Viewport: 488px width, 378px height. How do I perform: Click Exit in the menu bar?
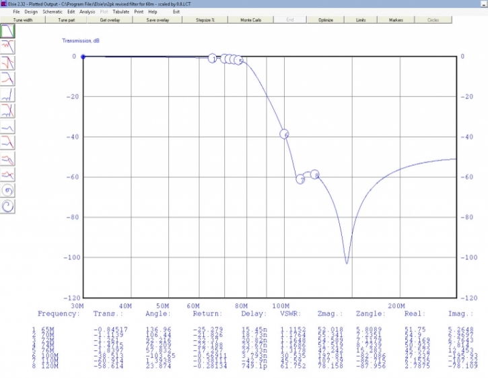pos(176,12)
